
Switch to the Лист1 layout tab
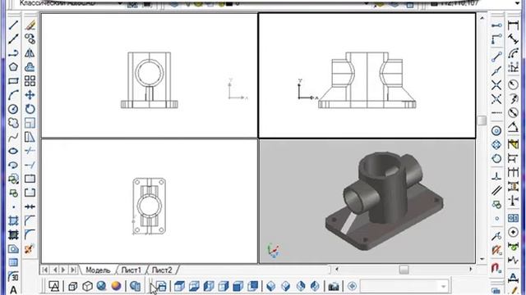pyautogui.click(x=131, y=270)
